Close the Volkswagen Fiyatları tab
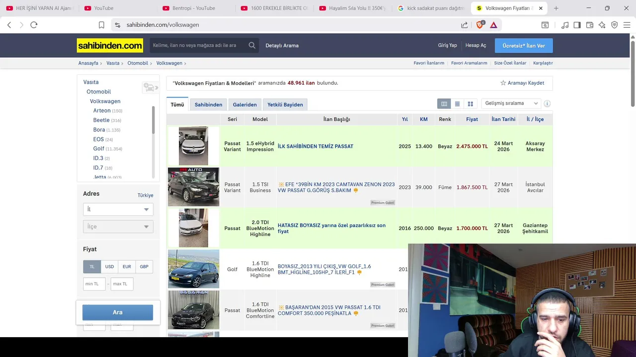The width and height of the screenshot is (636, 357). click(541, 8)
